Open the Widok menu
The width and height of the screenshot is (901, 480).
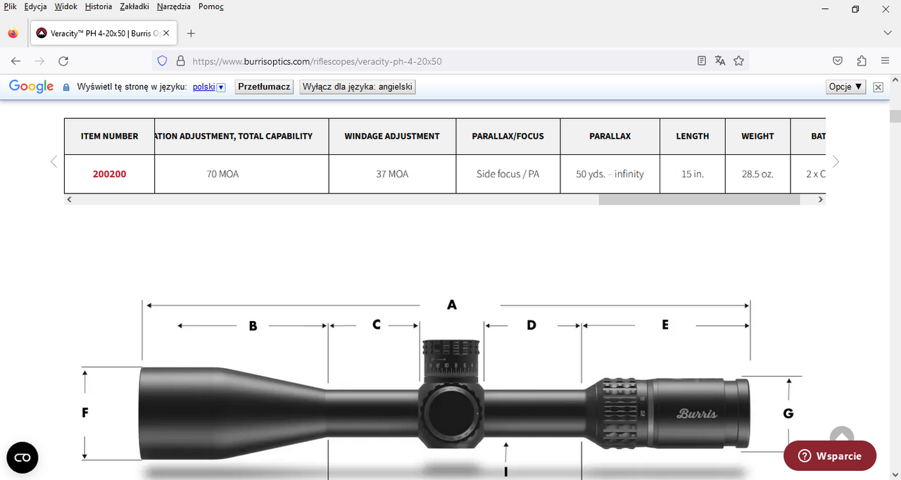pos(65,6)
